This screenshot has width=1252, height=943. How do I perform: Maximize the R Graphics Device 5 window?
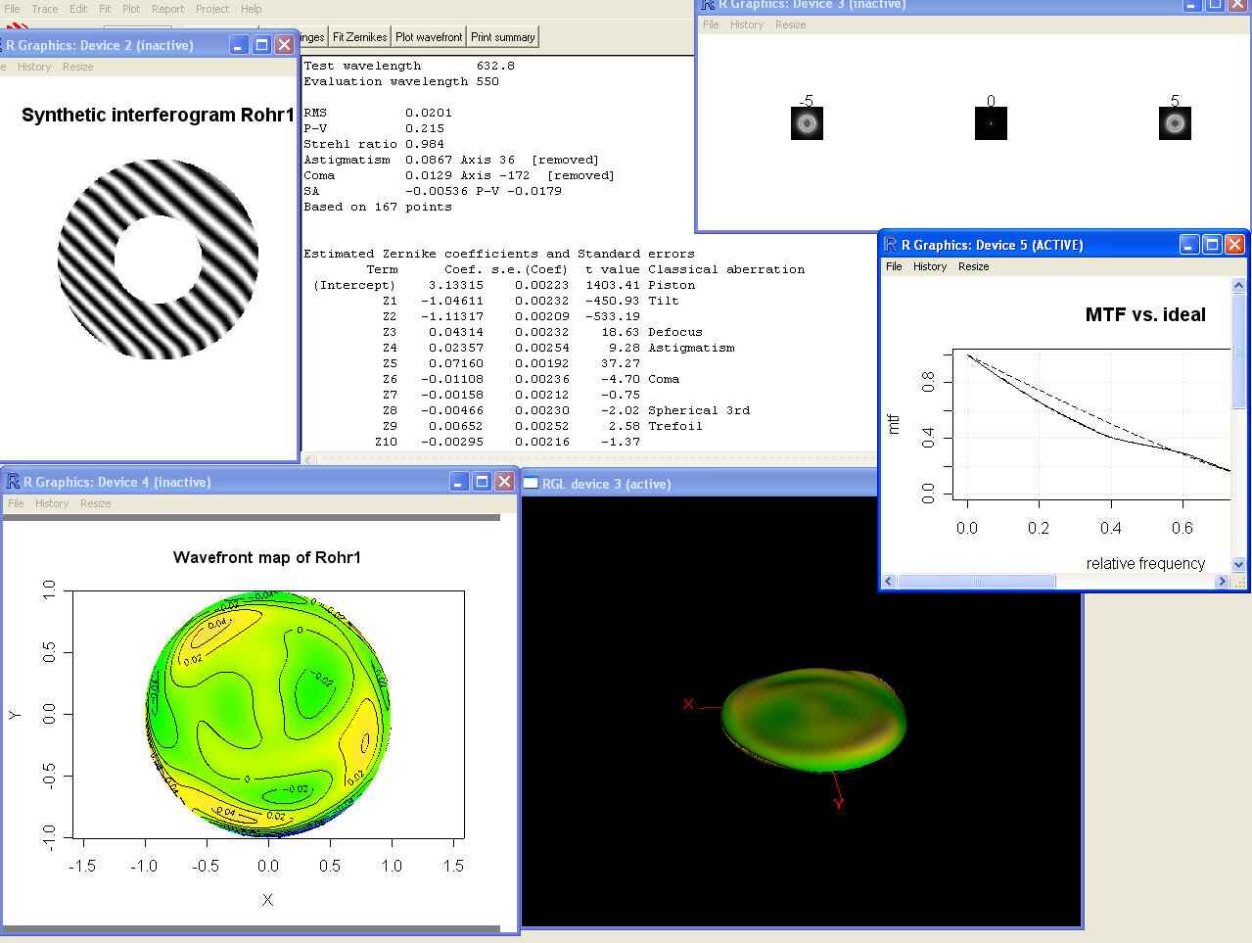tap(1212, 245)
